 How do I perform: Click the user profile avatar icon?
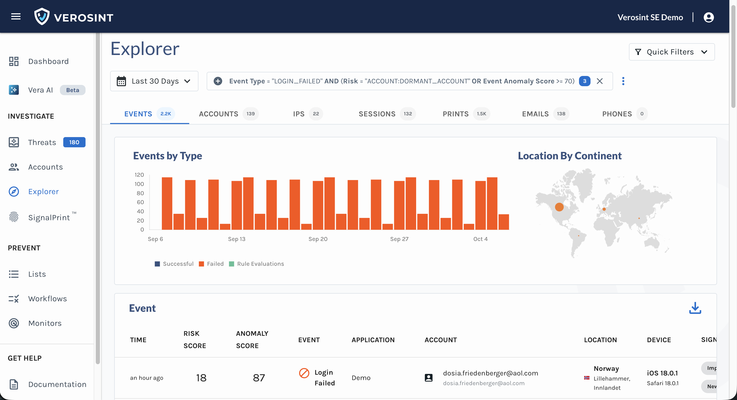coord(708,17)
